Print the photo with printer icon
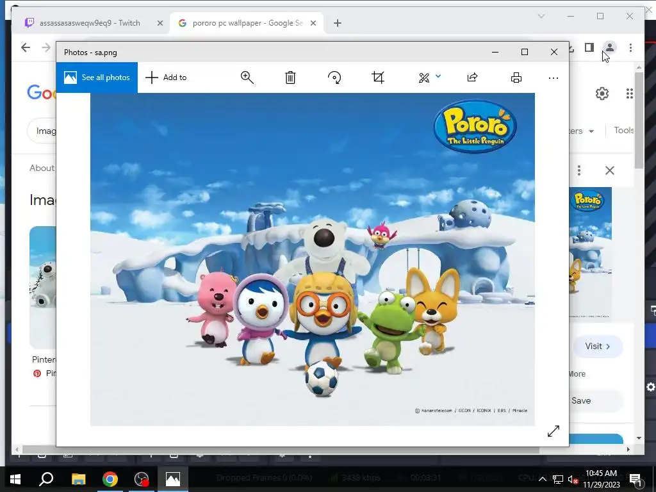Screen dimensions: 656x492 coord(516,78)
